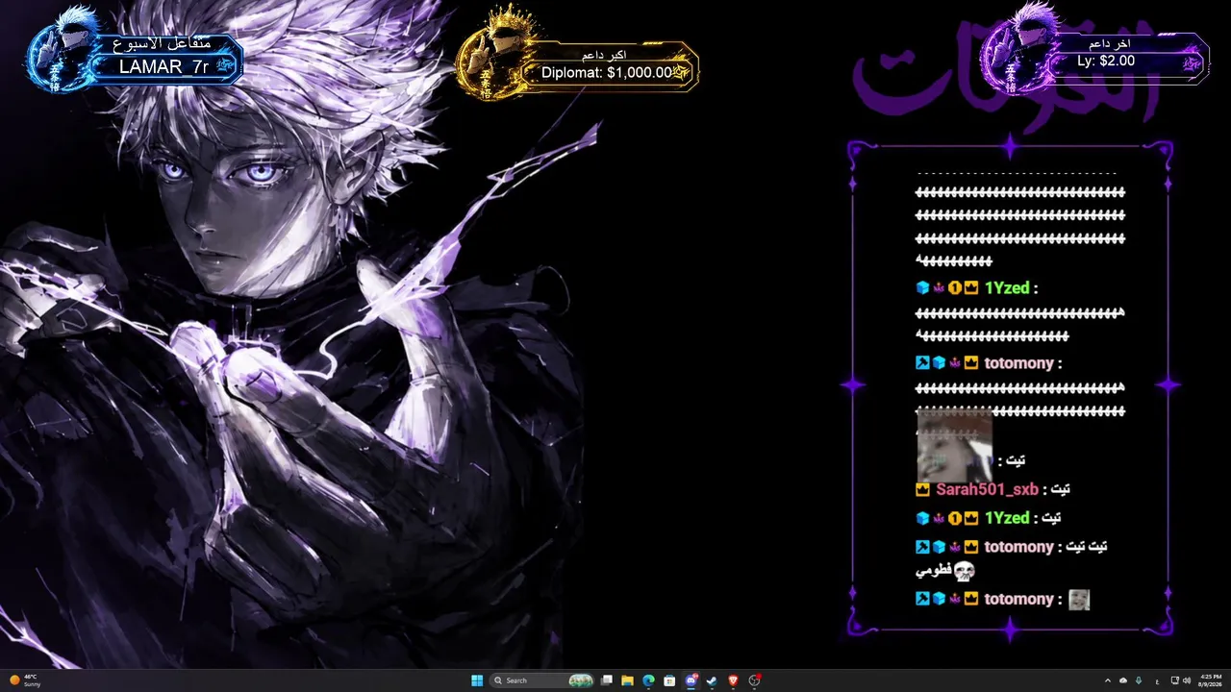This screenshot has height=692, width=1231.
Task: Open the weather widget showing Sunny
Action: coord(24,680)
